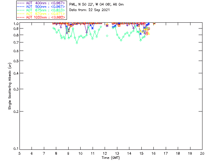The image size is (208, 166).
Task: Click the x-axis tick label 14
Action: click(x=129, y=153)
